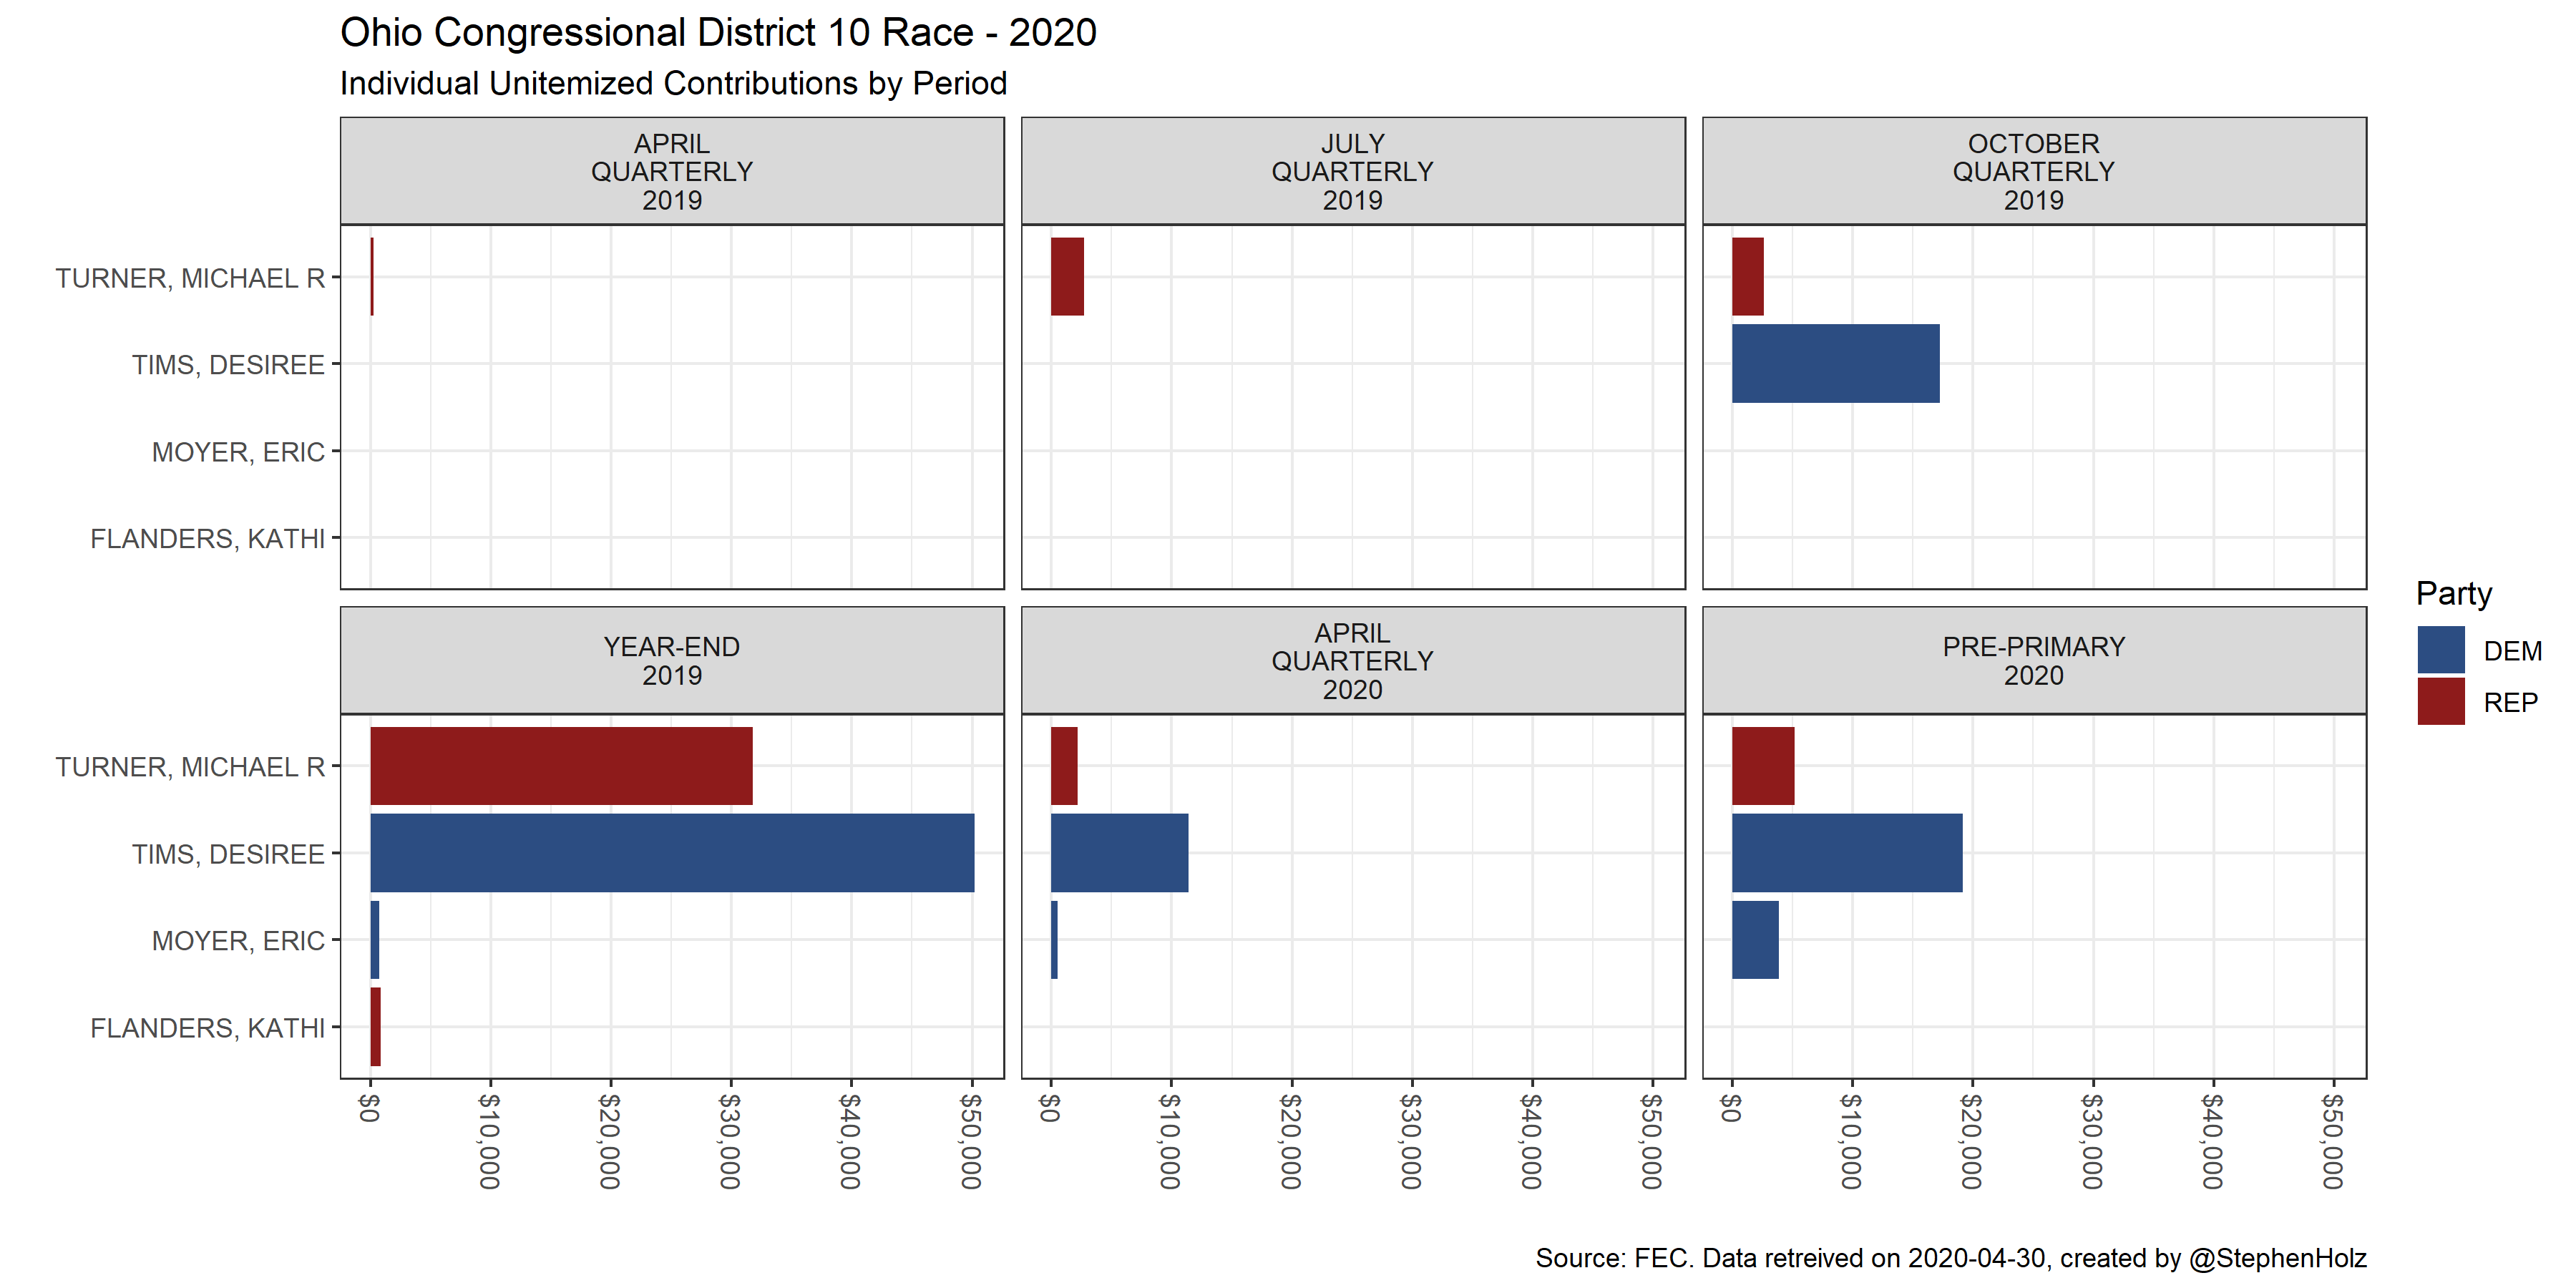Click the Turner red bar in Year-End 2019
The width and height of the screenshot is (2576, 1288).
click(x=561, y=766)
